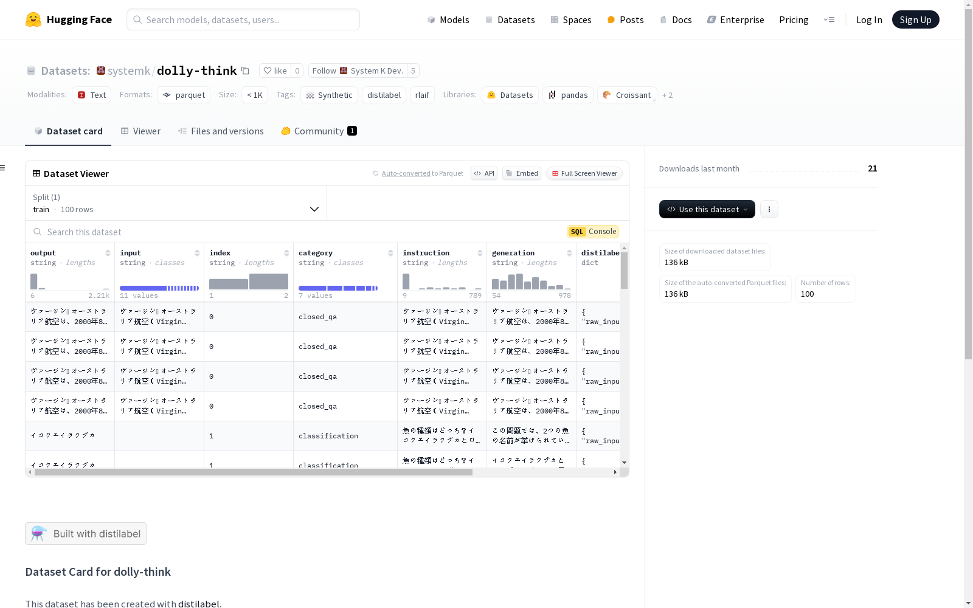Click the table horizontal scrollbar
This screenshot has width=973, height=608.
tap(254, 472)
